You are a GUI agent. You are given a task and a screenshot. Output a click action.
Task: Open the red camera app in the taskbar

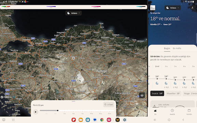pyautogui.click(x=109, y=120)
